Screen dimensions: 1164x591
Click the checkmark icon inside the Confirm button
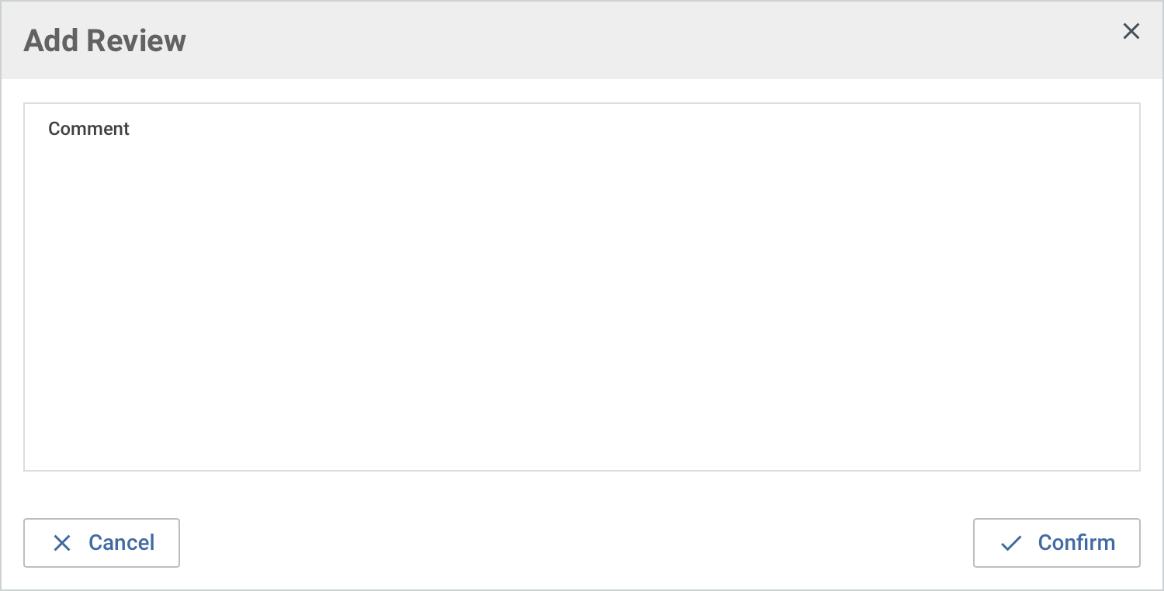point(1010,543)
